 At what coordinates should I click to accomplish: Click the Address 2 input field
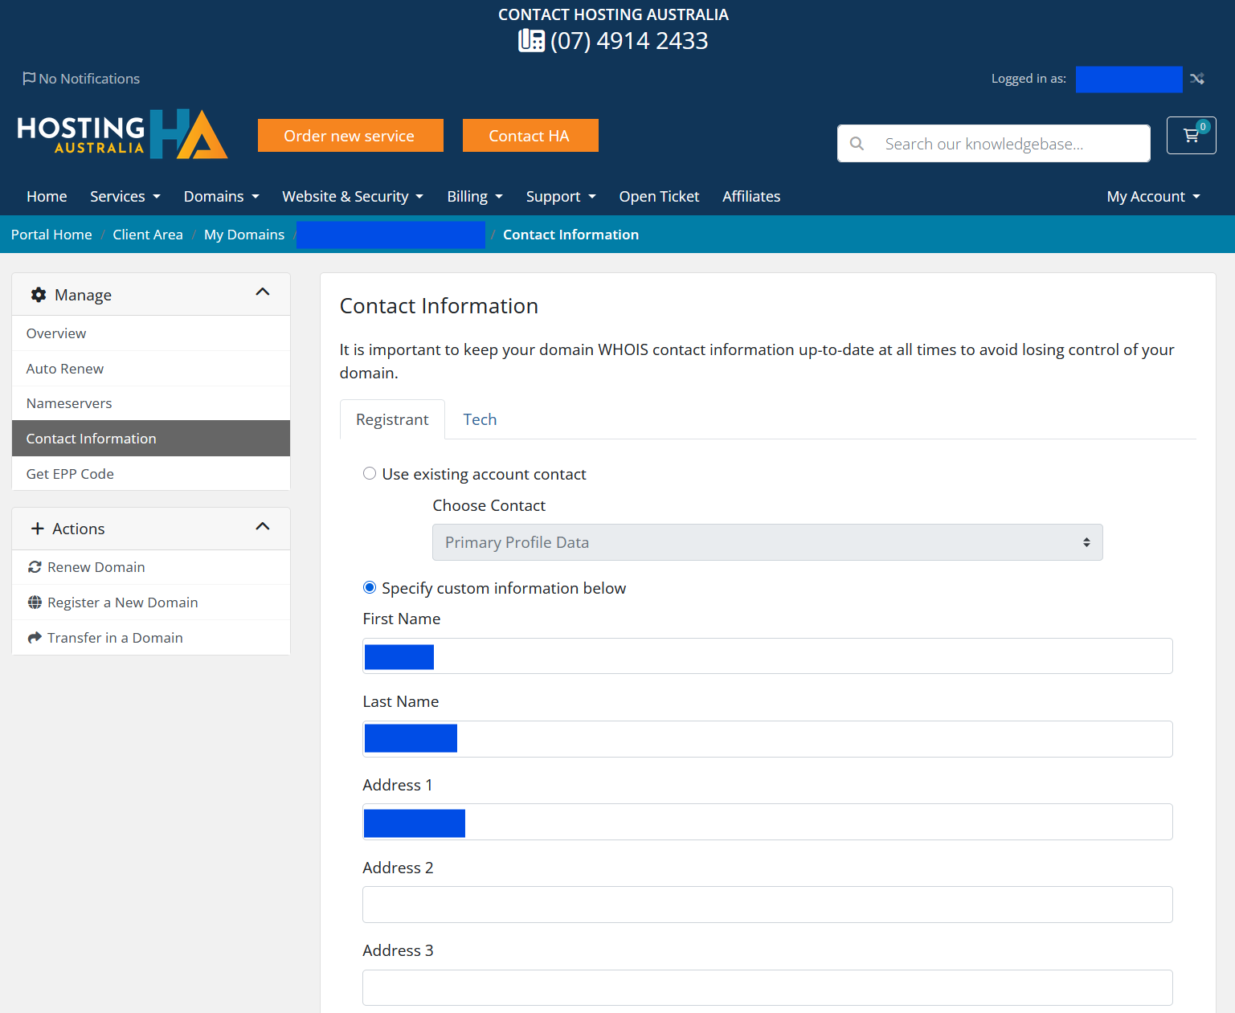coord(767,905)
